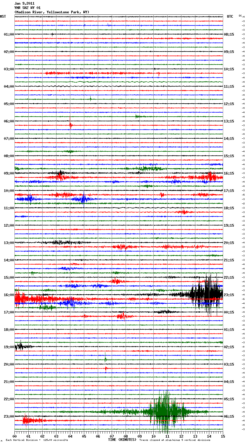
Task: Click the 23:15 UTC row label
Action: coord(229,295)
